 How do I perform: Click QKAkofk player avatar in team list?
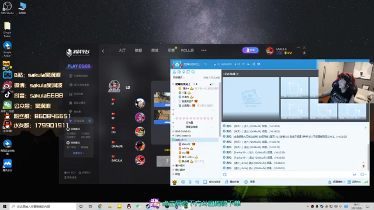pos(140,146)
